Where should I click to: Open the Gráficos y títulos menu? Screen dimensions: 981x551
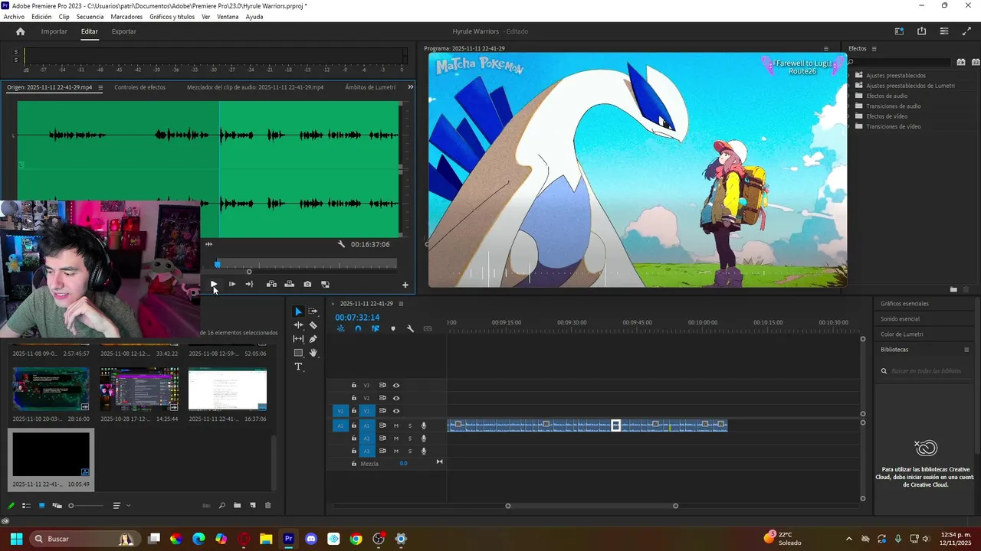point(172,17)
